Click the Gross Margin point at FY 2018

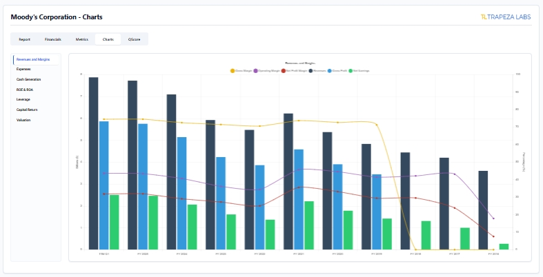(x=415, y=249)
